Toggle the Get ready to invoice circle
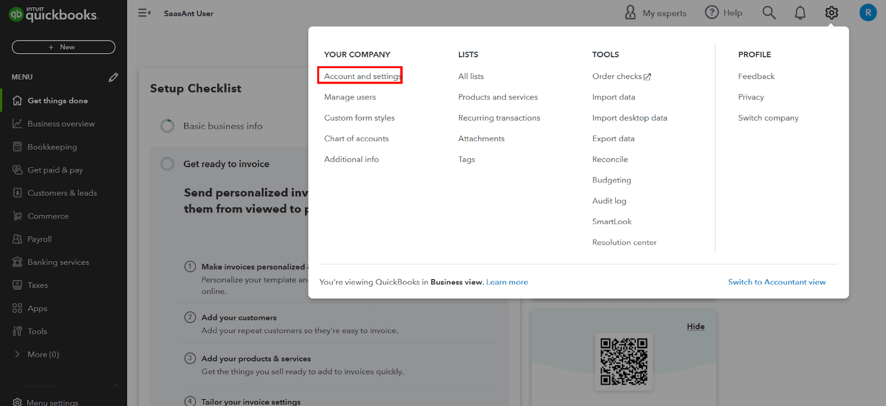This screenshot has height=406, width=886. pyautogui.click(x=167, y=164)
